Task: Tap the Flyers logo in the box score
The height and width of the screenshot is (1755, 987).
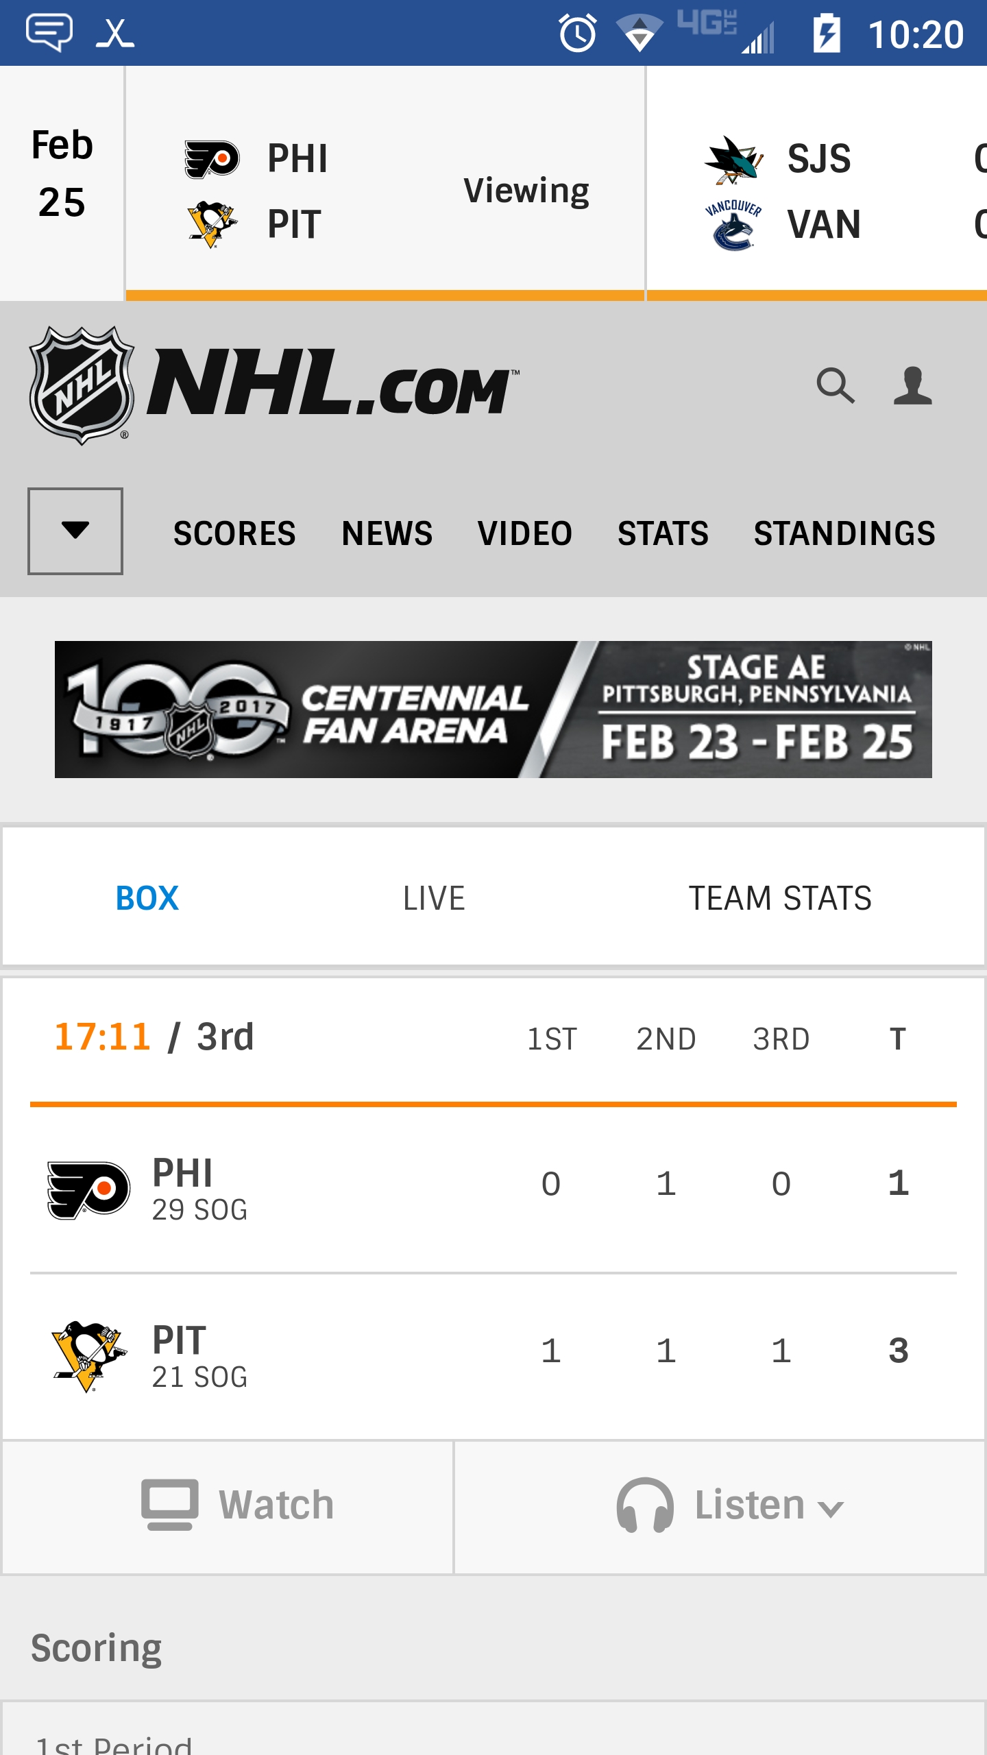Action: click(x=88, y=1190)
